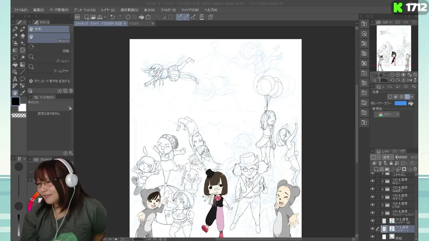
Task: Select the Straight line figure tool
Action: (22, 72)
